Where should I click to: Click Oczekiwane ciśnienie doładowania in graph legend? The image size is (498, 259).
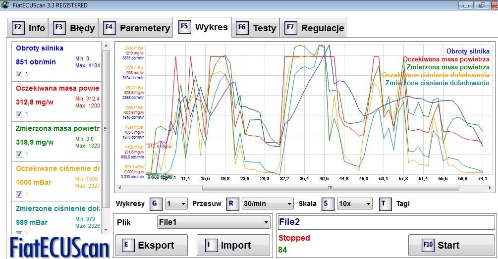coord(436,75)
